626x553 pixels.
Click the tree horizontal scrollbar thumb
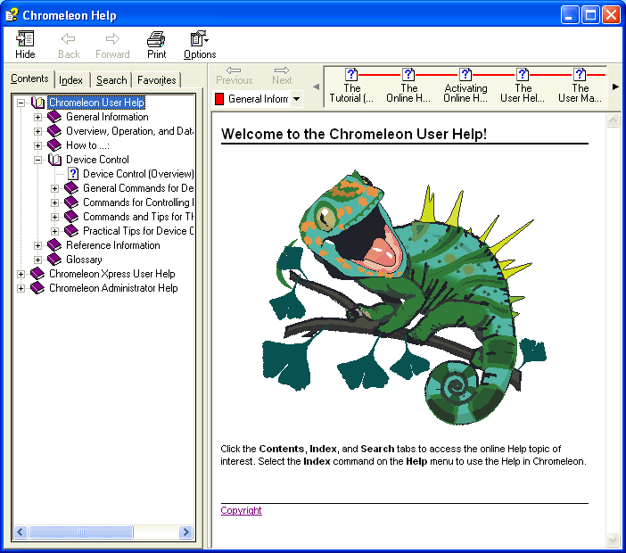(x=81, y=532)
